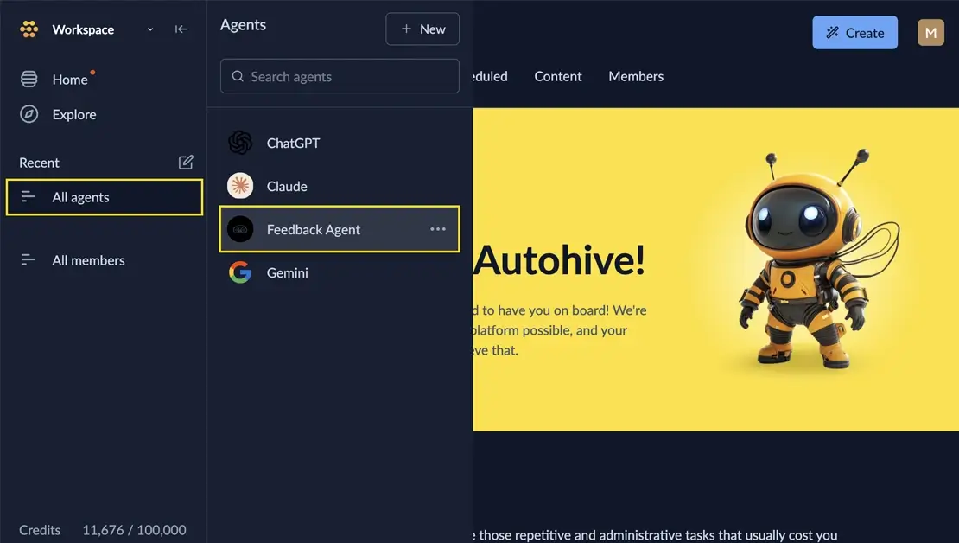
Task: Focus the Search agents field
Action: [340, 76]
